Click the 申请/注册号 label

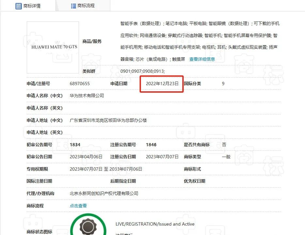coord(38,84)
